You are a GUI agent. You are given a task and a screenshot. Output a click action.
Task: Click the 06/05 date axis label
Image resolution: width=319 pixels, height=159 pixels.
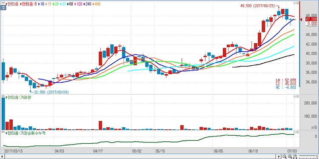pos(219,151)
